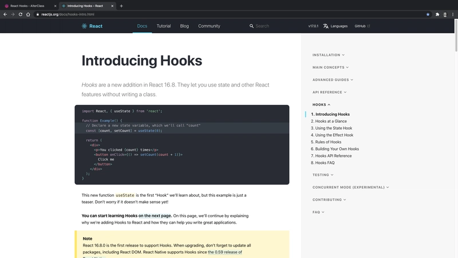Click the Note heading in yellow box
Screen dimensions: 458x258
(x=88, y=239)
